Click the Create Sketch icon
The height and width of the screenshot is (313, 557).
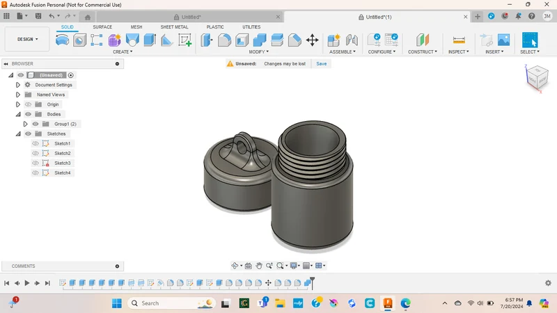pos(185,40)
